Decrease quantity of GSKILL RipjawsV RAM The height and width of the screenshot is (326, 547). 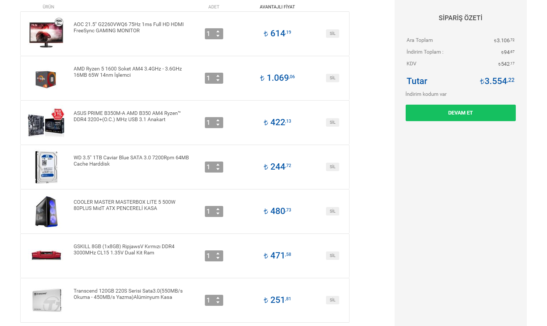[x=218, y=258]
